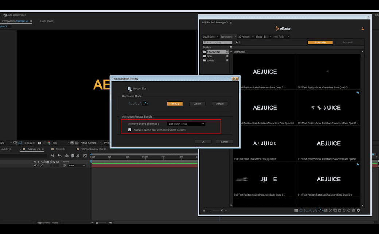Click the Default keyframes button
The image size is (379, 234).
pyautogui.click(x=220, y=104)
